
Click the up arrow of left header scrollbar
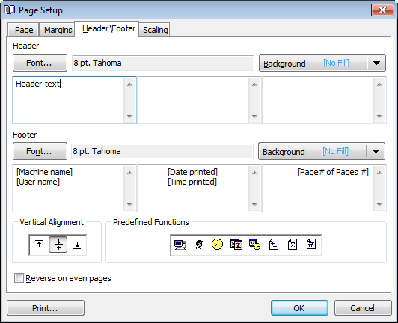tap(129, 84)
